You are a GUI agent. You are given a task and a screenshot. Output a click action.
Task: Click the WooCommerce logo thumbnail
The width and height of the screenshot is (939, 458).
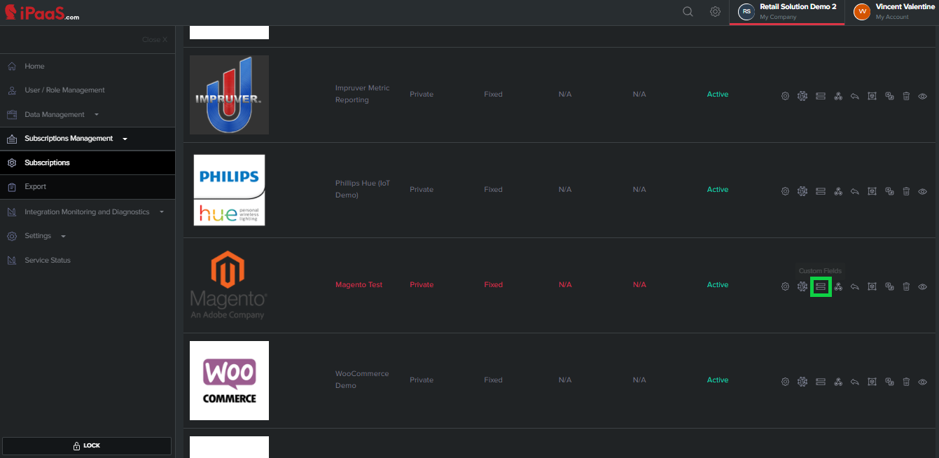coord(229,380)
